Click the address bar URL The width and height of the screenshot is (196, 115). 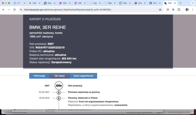(x=68, y=10)
